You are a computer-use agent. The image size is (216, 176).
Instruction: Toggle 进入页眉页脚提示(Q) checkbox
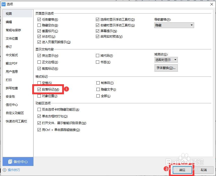tap(39, 42)
